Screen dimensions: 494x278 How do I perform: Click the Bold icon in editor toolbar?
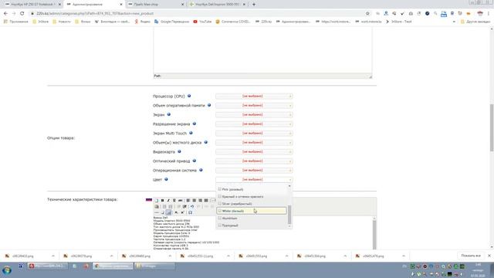click(x=162, y=201)
